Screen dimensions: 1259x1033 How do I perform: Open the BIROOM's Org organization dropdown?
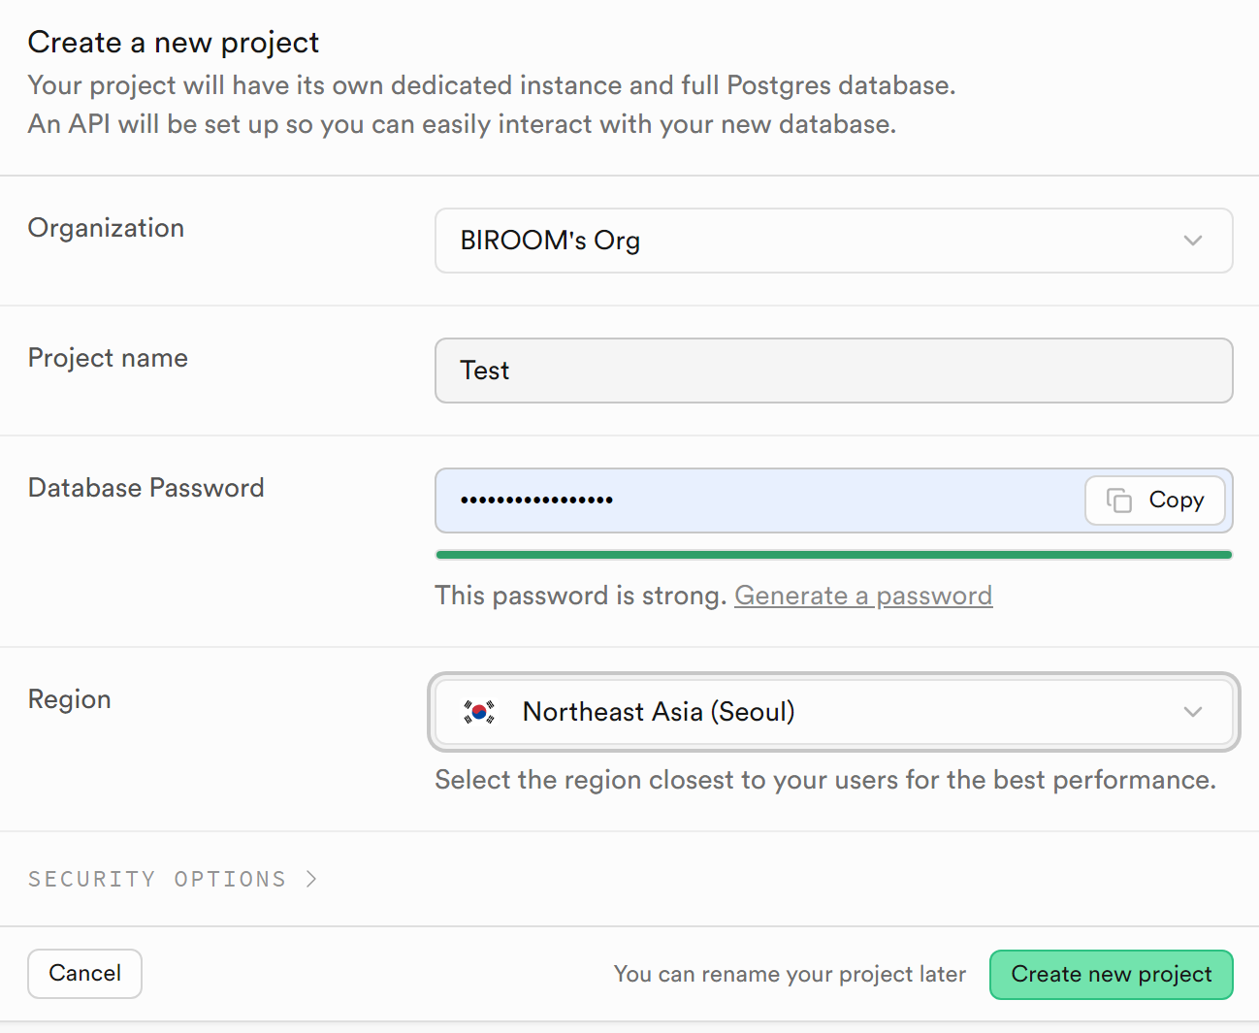pos(834,241)
